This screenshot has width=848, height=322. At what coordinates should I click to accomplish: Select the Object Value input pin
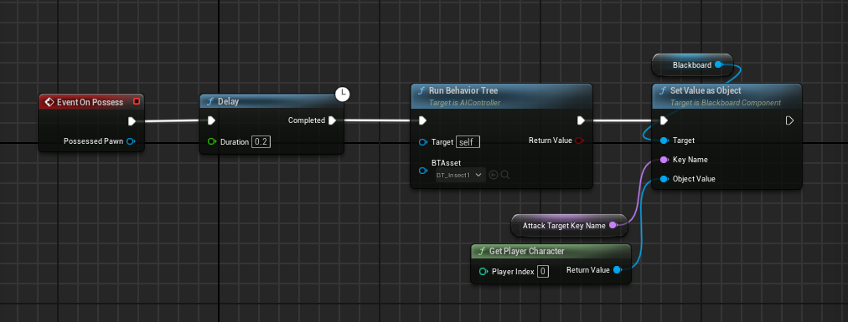664,178
